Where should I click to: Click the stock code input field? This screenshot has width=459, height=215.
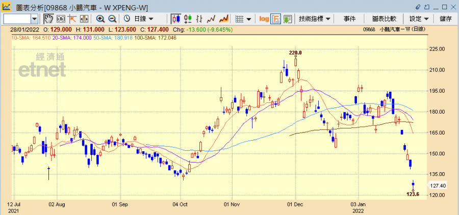tap(16, 19)
